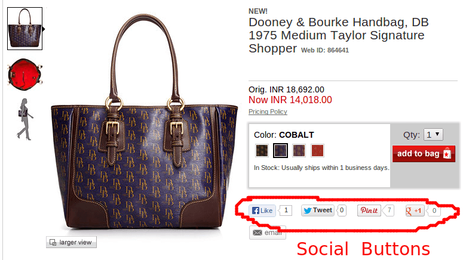Open the Qty dropdown

tap(433, 135)
